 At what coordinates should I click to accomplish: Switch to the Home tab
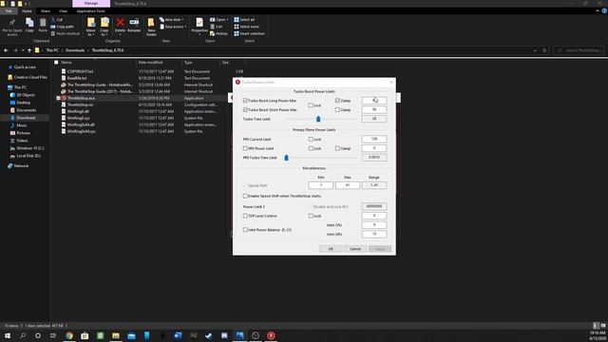[27, 10]
